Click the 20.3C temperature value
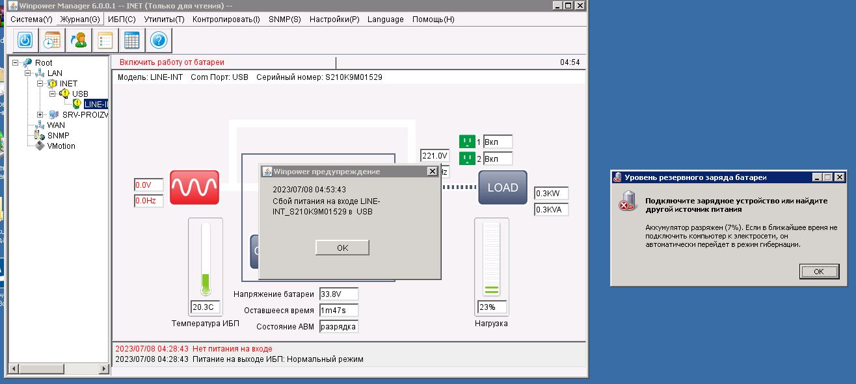This screenshot has width=856, height=384. coord(206,307)
